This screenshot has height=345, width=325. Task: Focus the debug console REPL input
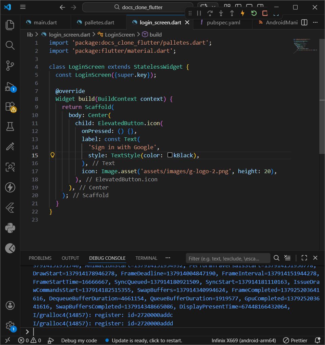coord(176,331)
